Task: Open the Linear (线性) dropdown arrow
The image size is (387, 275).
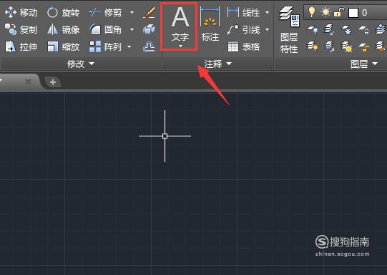Action: coord(268,12)
